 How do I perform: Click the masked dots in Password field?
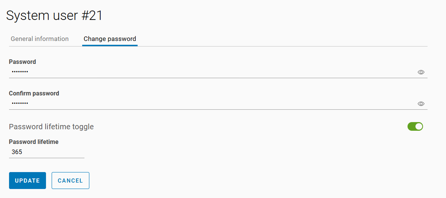pos(20,72)
